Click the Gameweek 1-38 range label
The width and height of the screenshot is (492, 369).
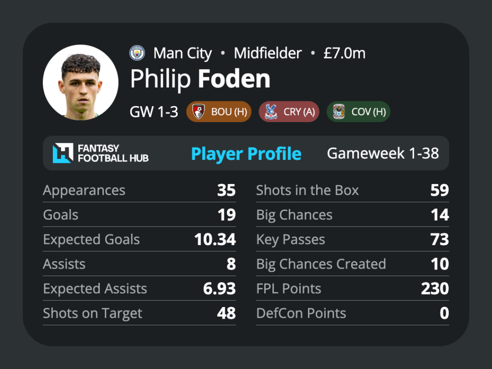tap(383, 153)
